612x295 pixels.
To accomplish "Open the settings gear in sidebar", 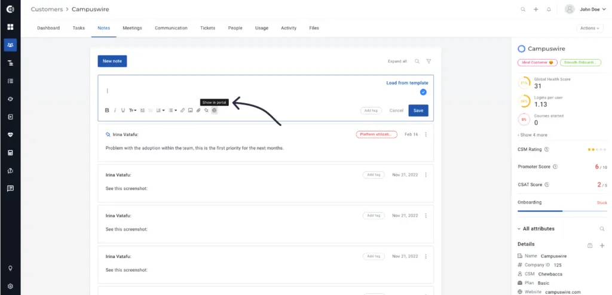I will tap(11, 286).
